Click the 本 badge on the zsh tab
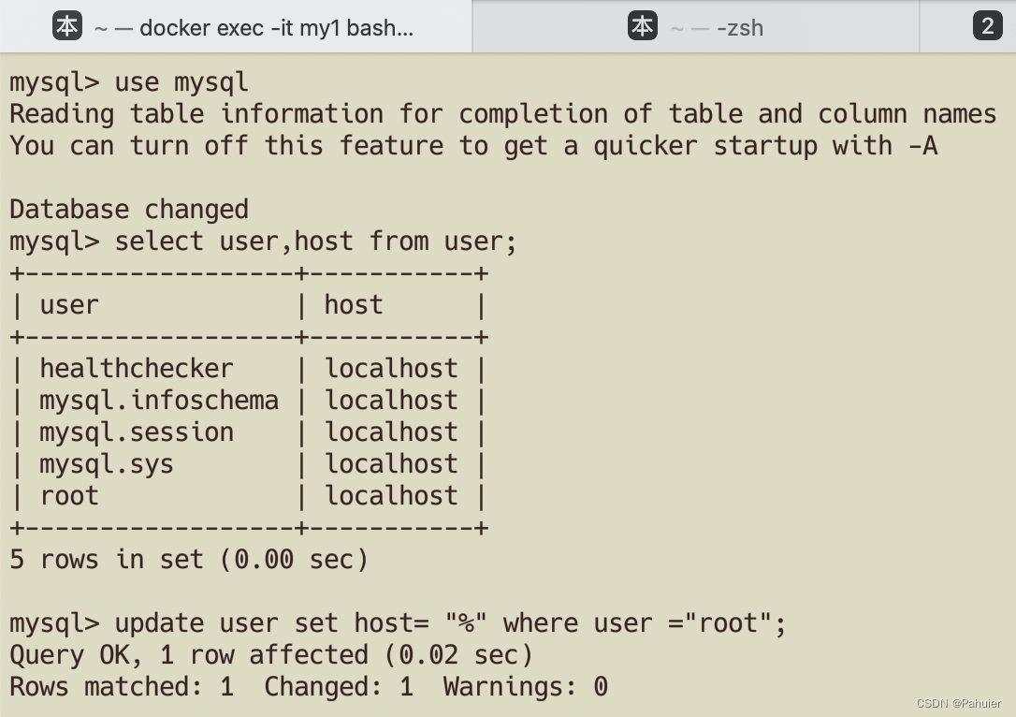This screenshot has width=1016, height=717. pos(643,26)
